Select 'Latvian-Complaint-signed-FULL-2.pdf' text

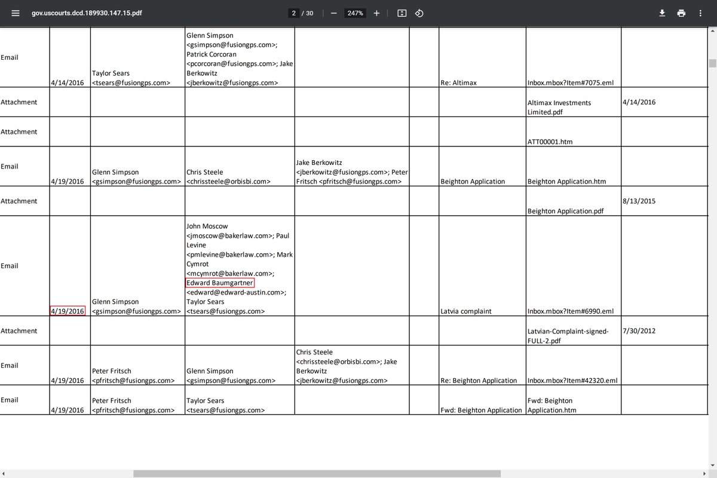pos(568,336)
